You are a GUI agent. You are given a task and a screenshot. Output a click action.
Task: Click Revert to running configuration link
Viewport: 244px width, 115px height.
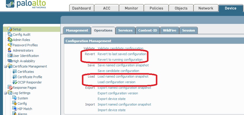[120, 60]
